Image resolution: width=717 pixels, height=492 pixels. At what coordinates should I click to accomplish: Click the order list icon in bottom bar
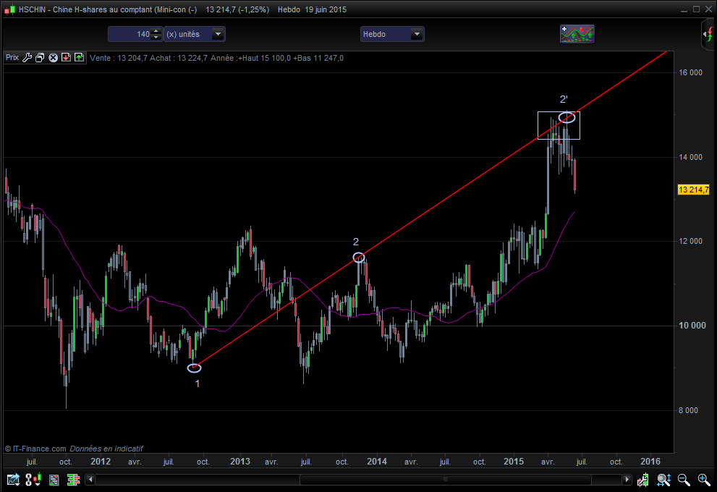point(54,480)
